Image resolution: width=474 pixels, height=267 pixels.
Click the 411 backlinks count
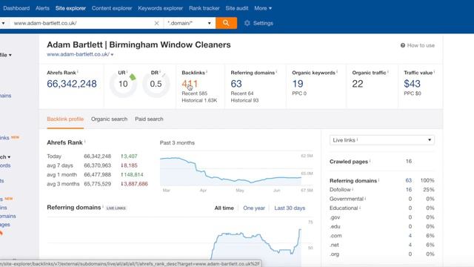click(x=190, y=84)
